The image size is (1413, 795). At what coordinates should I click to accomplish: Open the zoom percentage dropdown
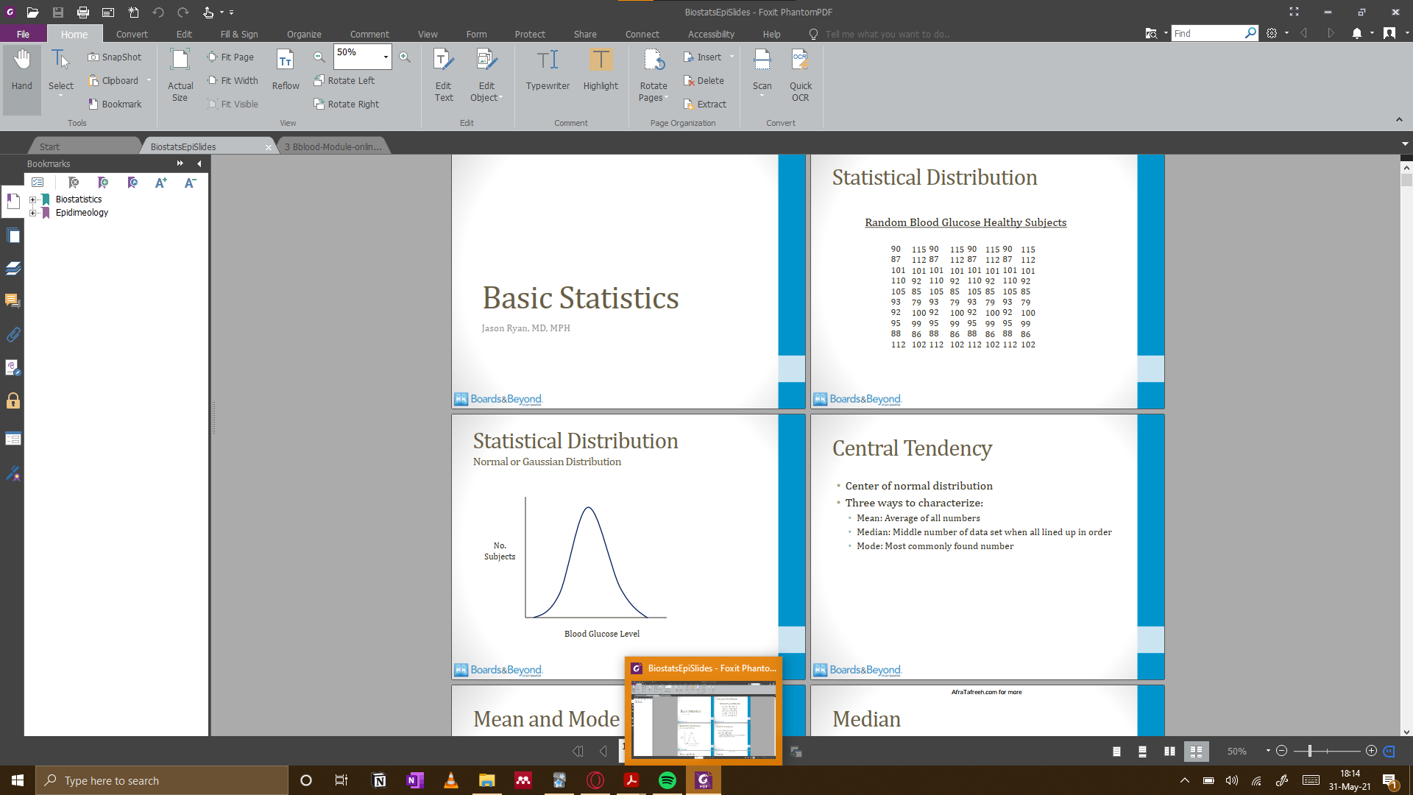coord(386,56)
